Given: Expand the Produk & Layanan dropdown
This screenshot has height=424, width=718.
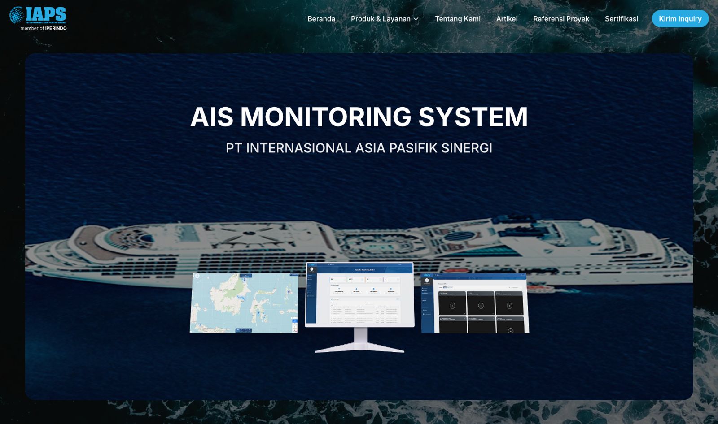Looking at the screenshot, I should (x=385, y=19).
